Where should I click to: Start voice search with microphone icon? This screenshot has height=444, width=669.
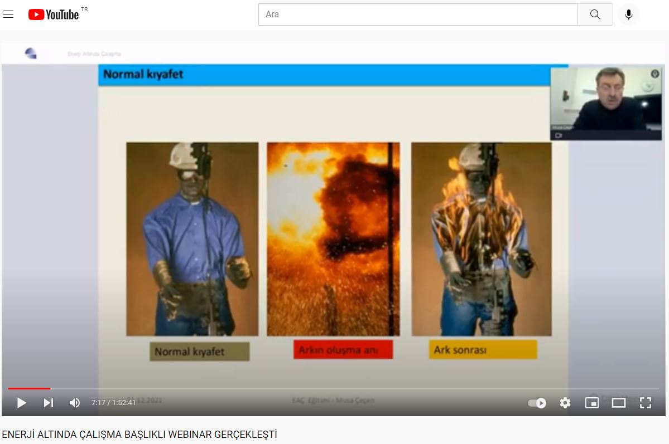(628, 14)
